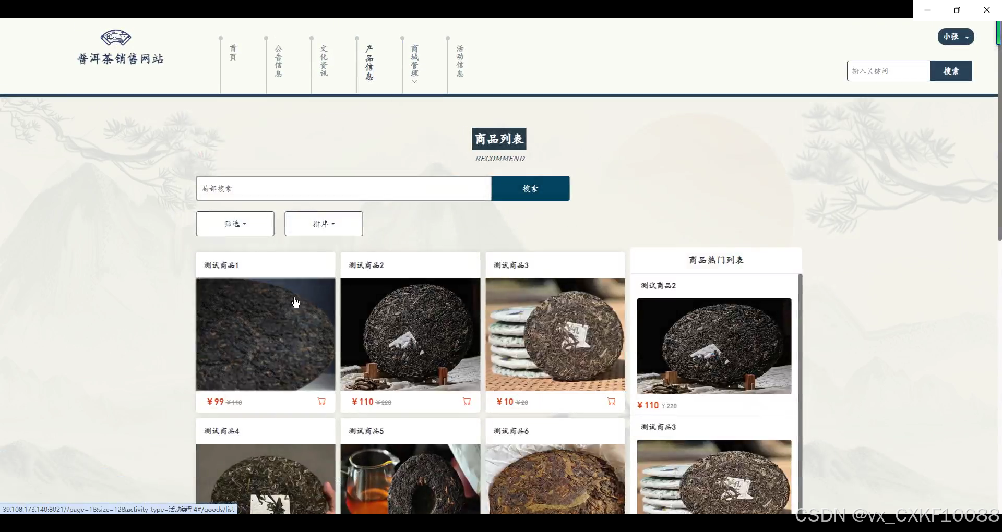Viewport: 1002px width, 532px height.
Task: Focus the 局部搜索 input field
Action: (x=344, y=188)
